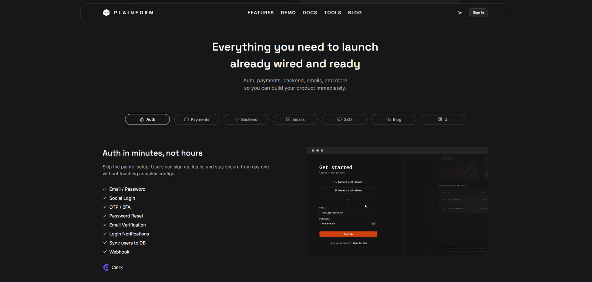Show the SEO feature tab
Screen dimensions: 592x282
(344, 119)
